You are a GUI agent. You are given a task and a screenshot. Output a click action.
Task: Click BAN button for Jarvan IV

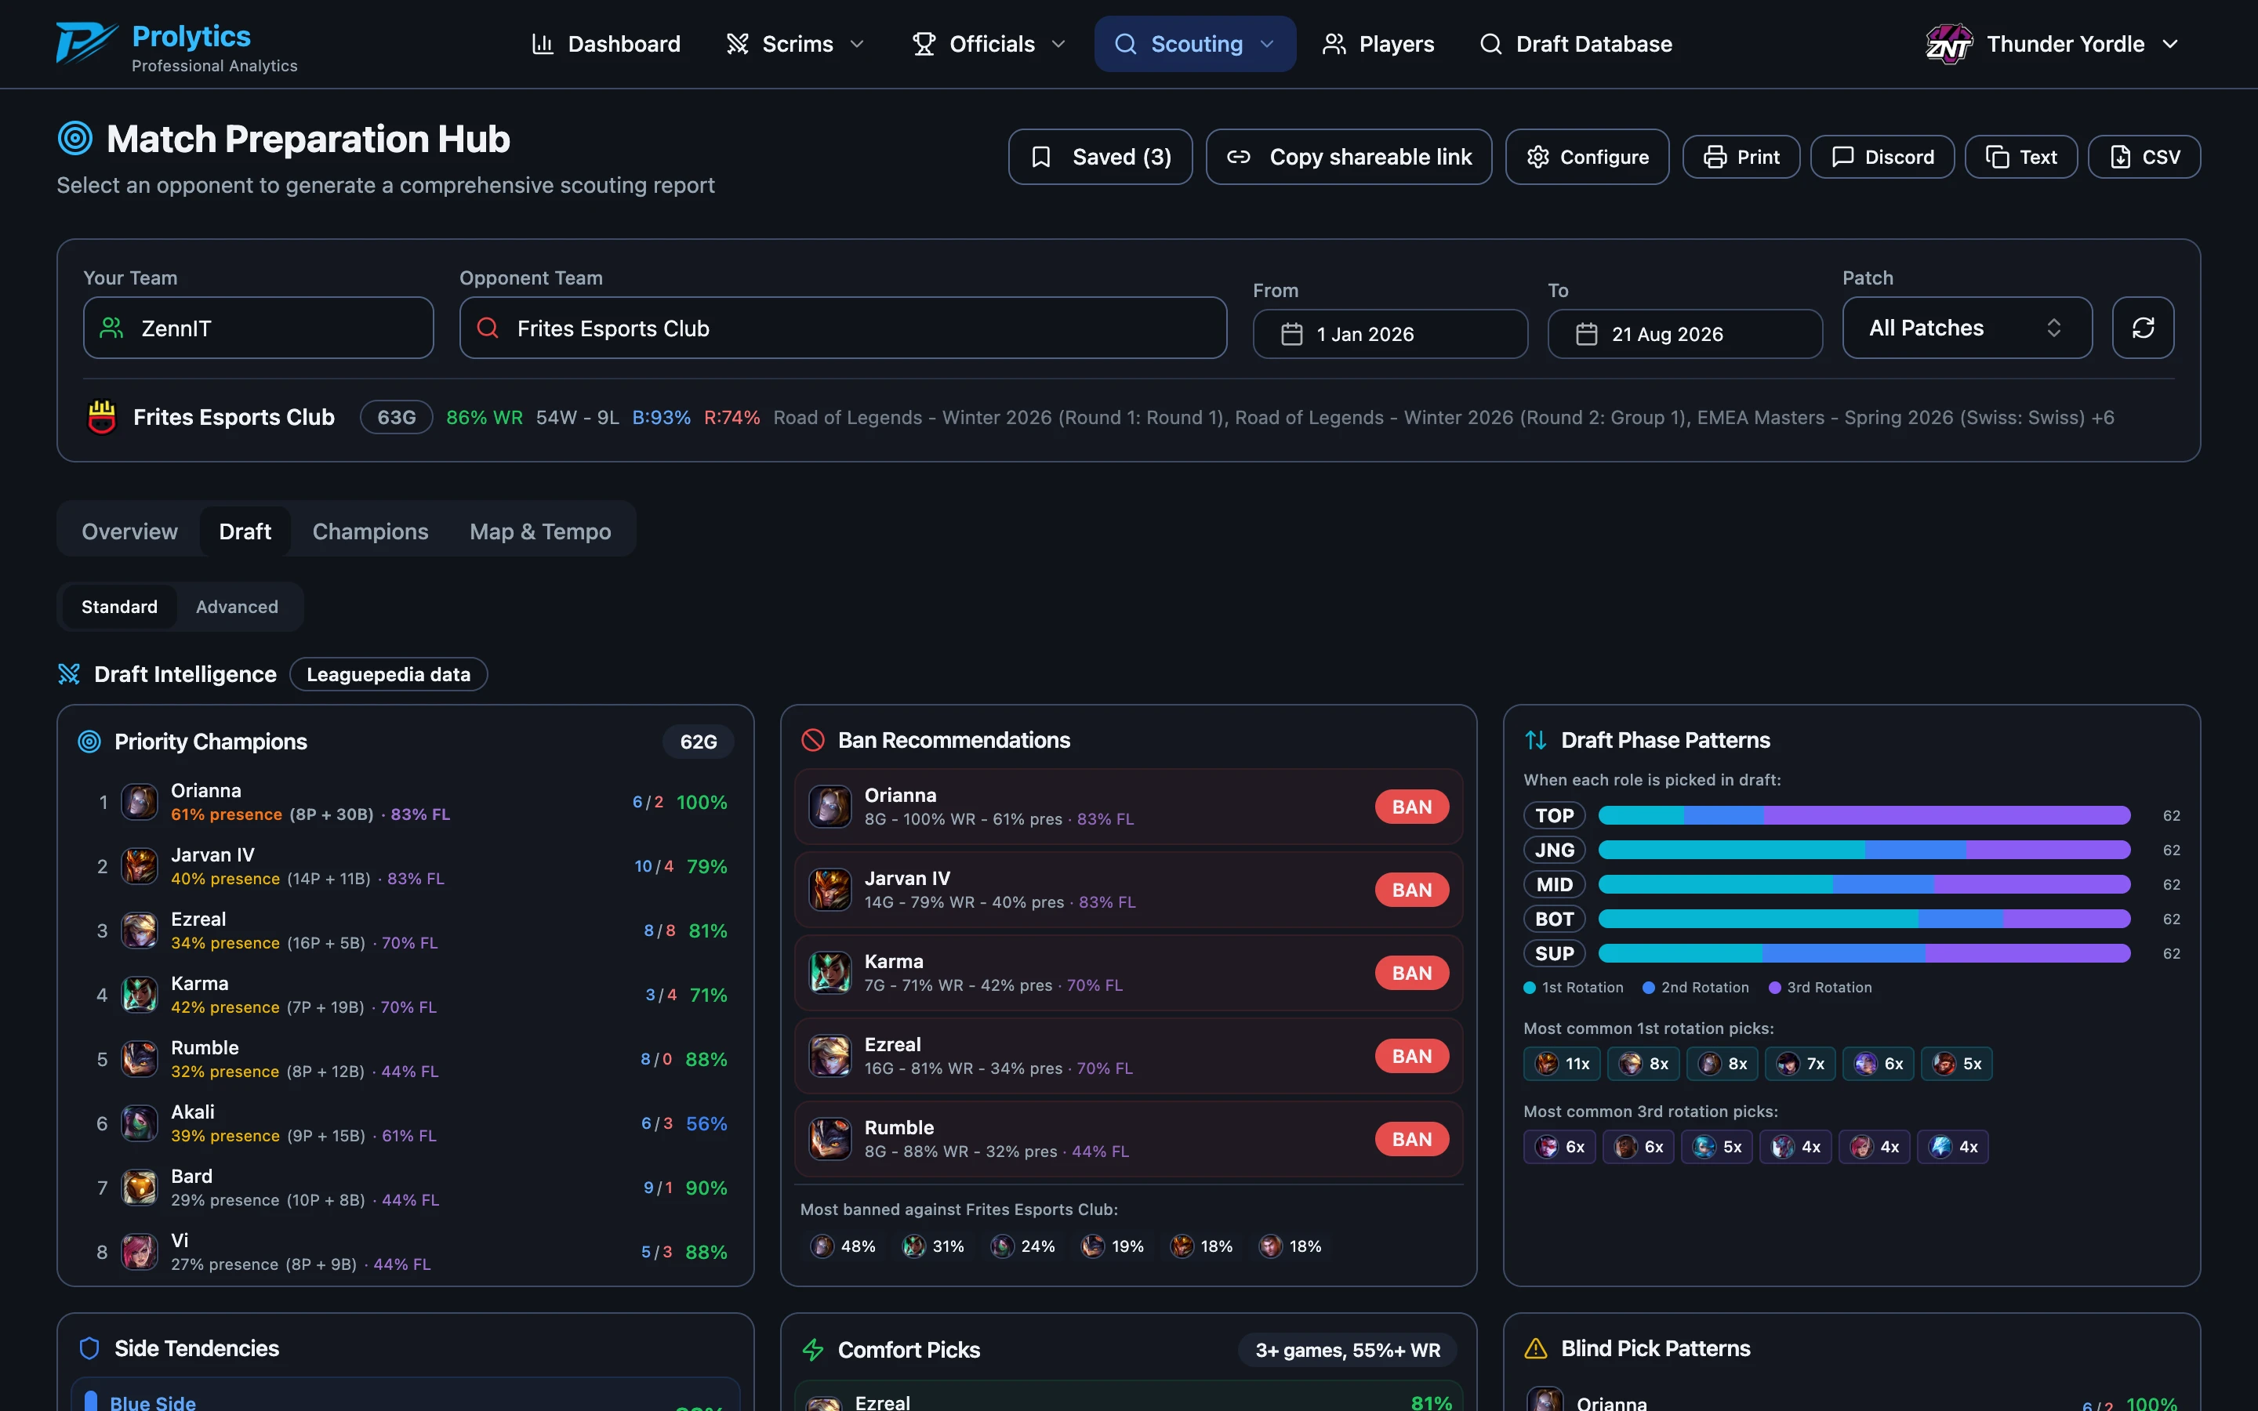1412,890
